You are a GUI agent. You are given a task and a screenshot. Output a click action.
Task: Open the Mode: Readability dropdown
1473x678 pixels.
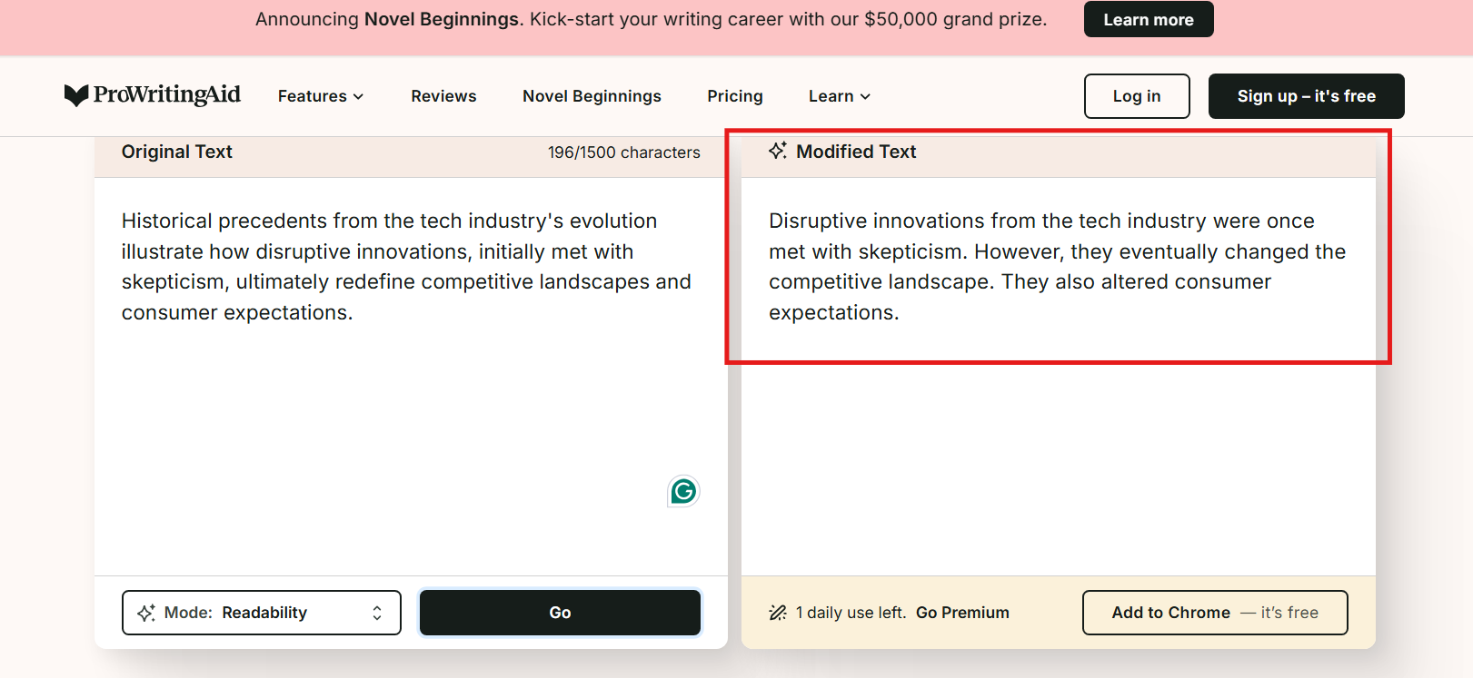(262, 613)
